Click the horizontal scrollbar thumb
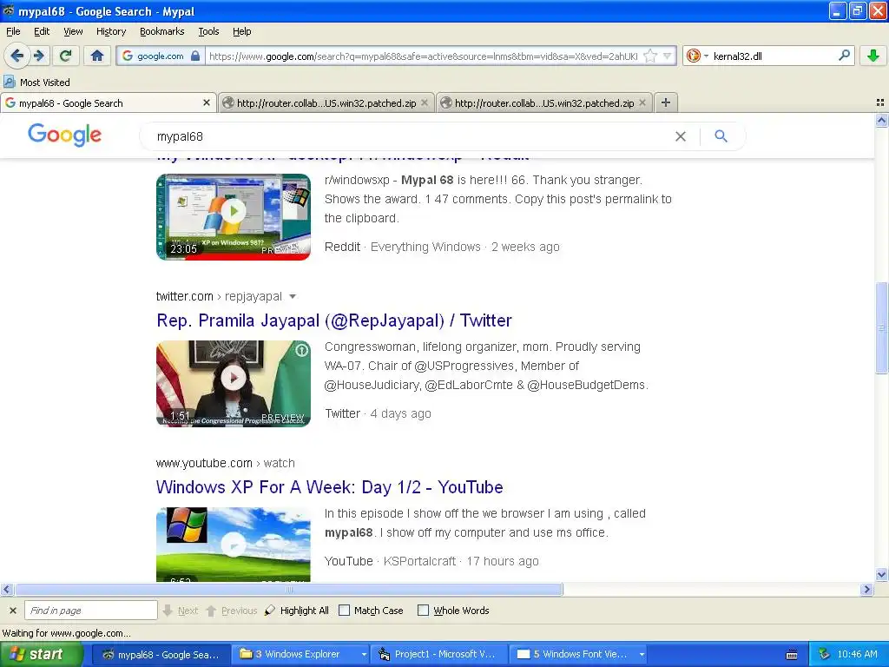The image size is (889, 667). tap(288, 590)
